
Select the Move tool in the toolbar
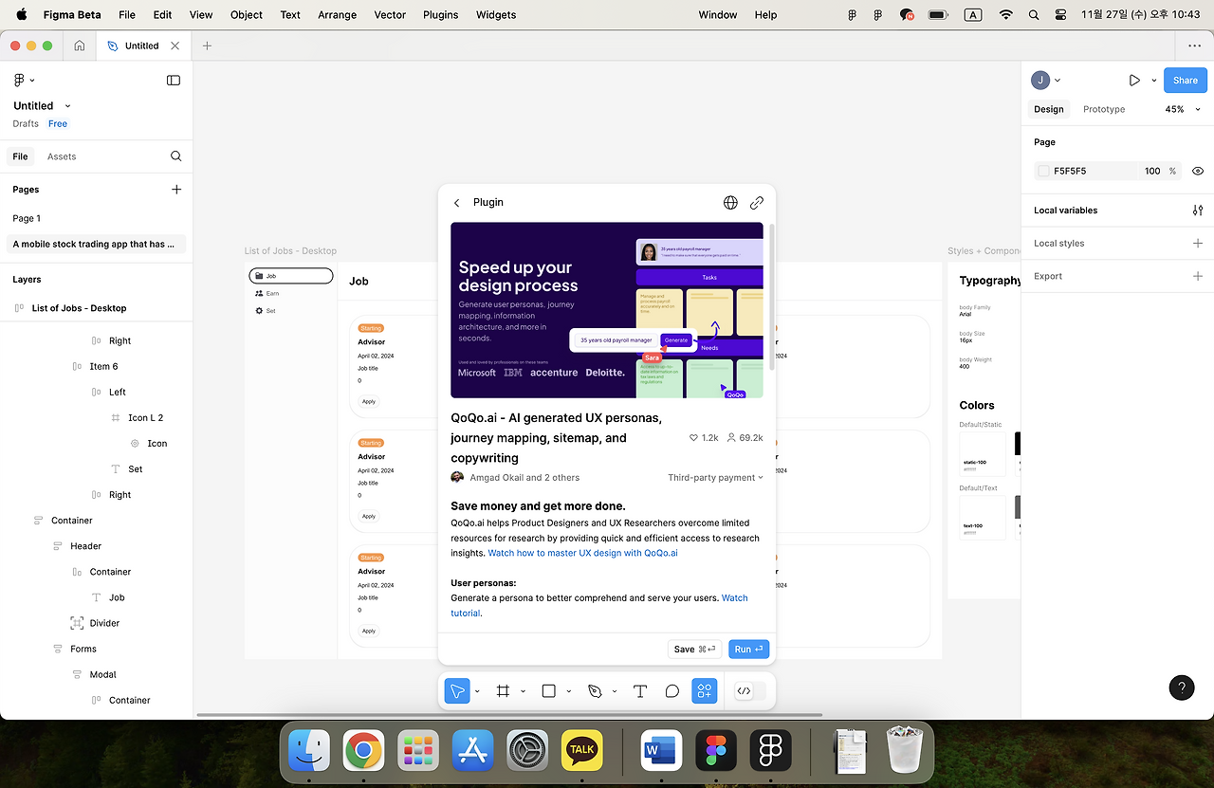click(x=457, y=691)
